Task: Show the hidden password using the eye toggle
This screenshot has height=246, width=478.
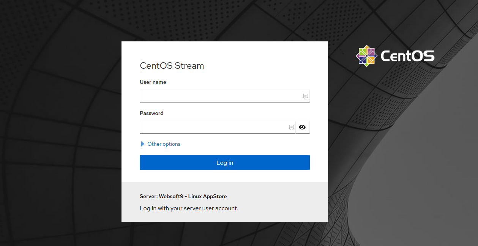Action: tap(302, 127)
